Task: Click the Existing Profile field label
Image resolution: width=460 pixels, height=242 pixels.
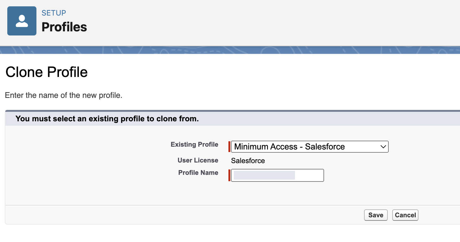Action: pyautogui.click(x=194, y=144)
